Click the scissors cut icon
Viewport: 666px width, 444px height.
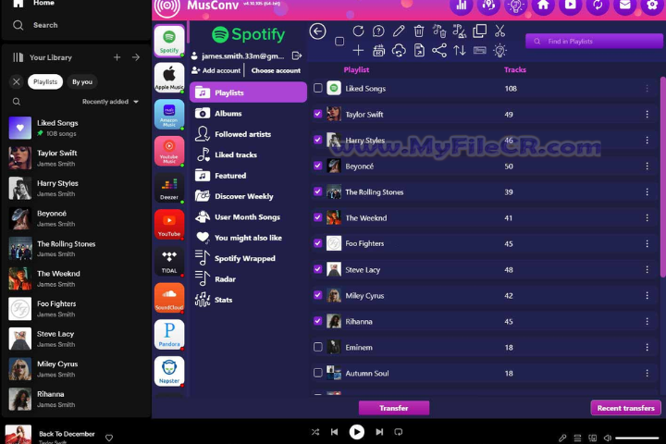click(x=499, y=31)
